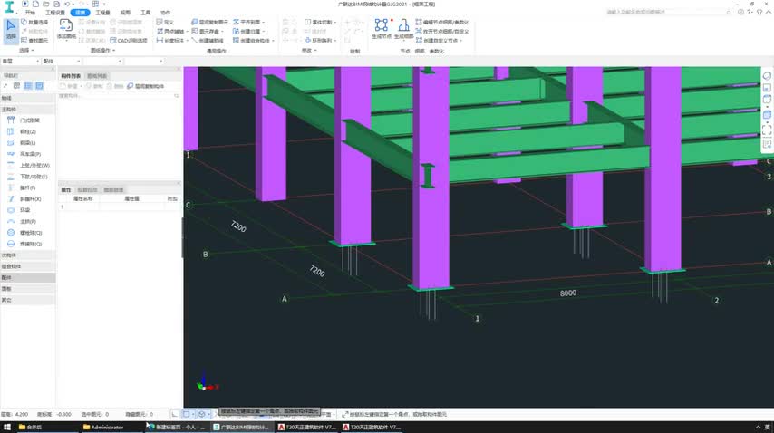
Task: Select 钢柱(Z) in the component navigator
Action: click(x=23, y=131)
